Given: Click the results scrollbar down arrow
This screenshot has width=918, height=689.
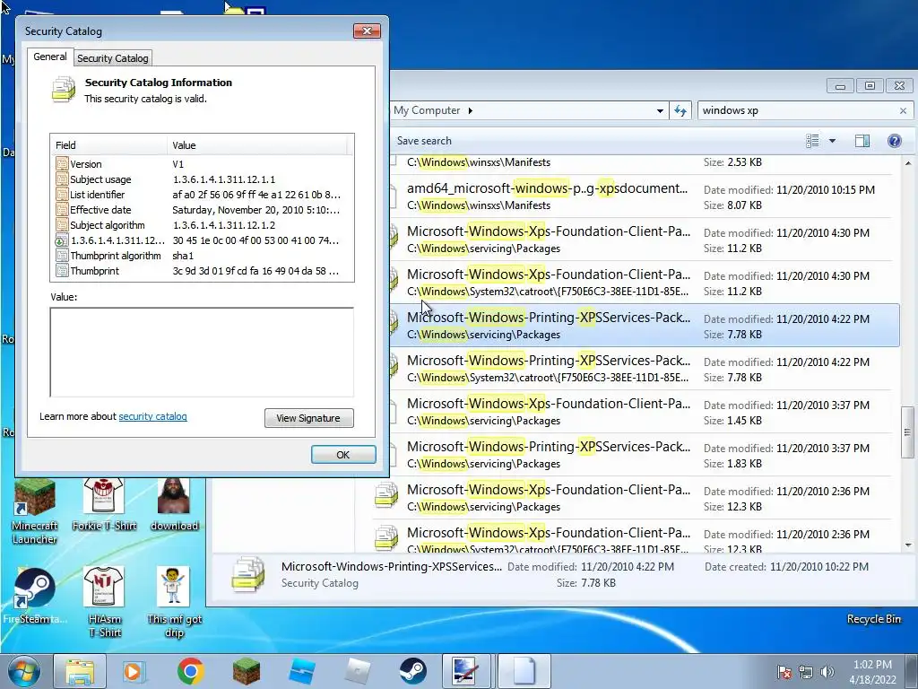Looking at the screenshot, I should coord(908,545).
